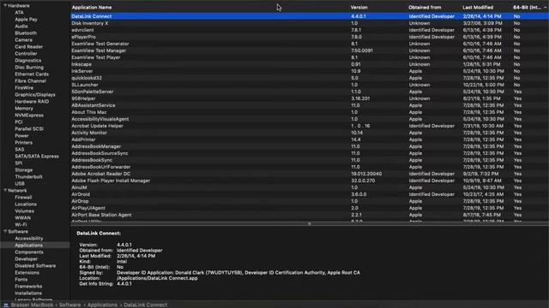549x308 pixels.
Task: Select Card Reader entry
Action: point(28,47)
